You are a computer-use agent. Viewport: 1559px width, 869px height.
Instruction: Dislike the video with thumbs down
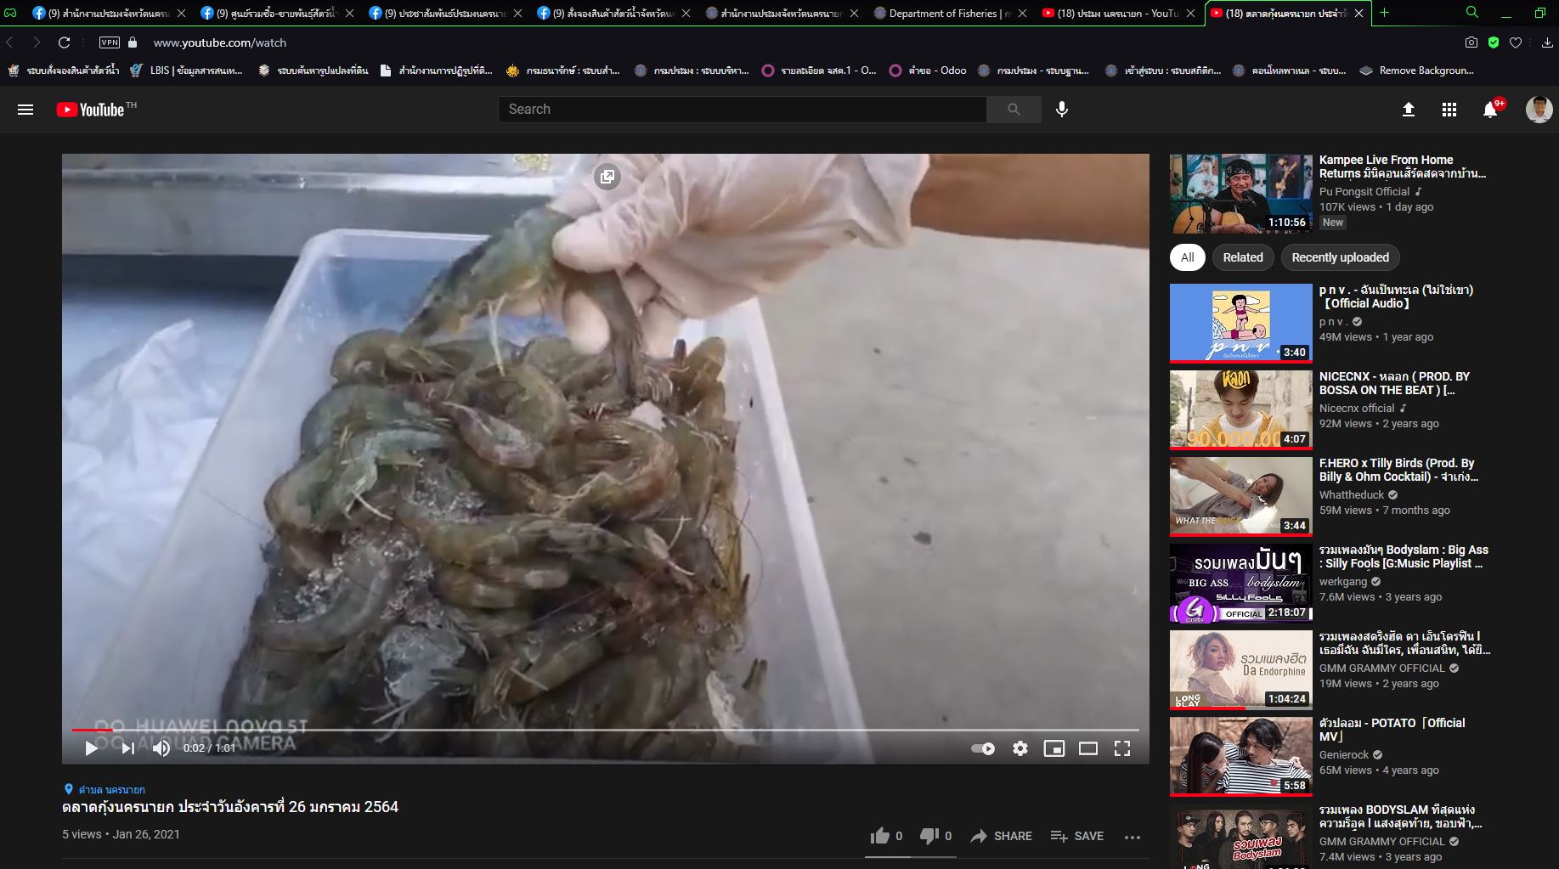(929, 836)
